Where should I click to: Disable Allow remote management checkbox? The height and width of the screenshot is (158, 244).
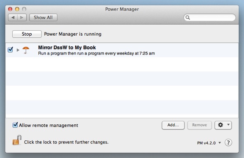(15, 125)
